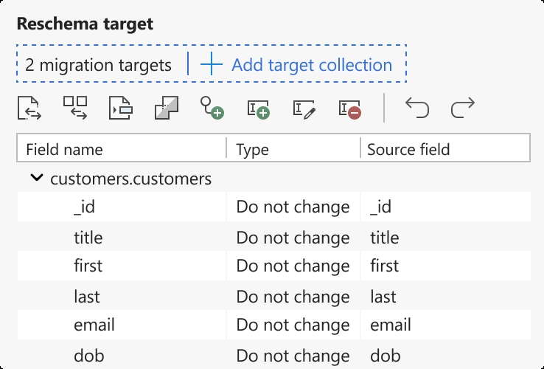544x369 pixels.
Task: Click the Source field column header
Action: pyautogui.click(x=445, y=149)
